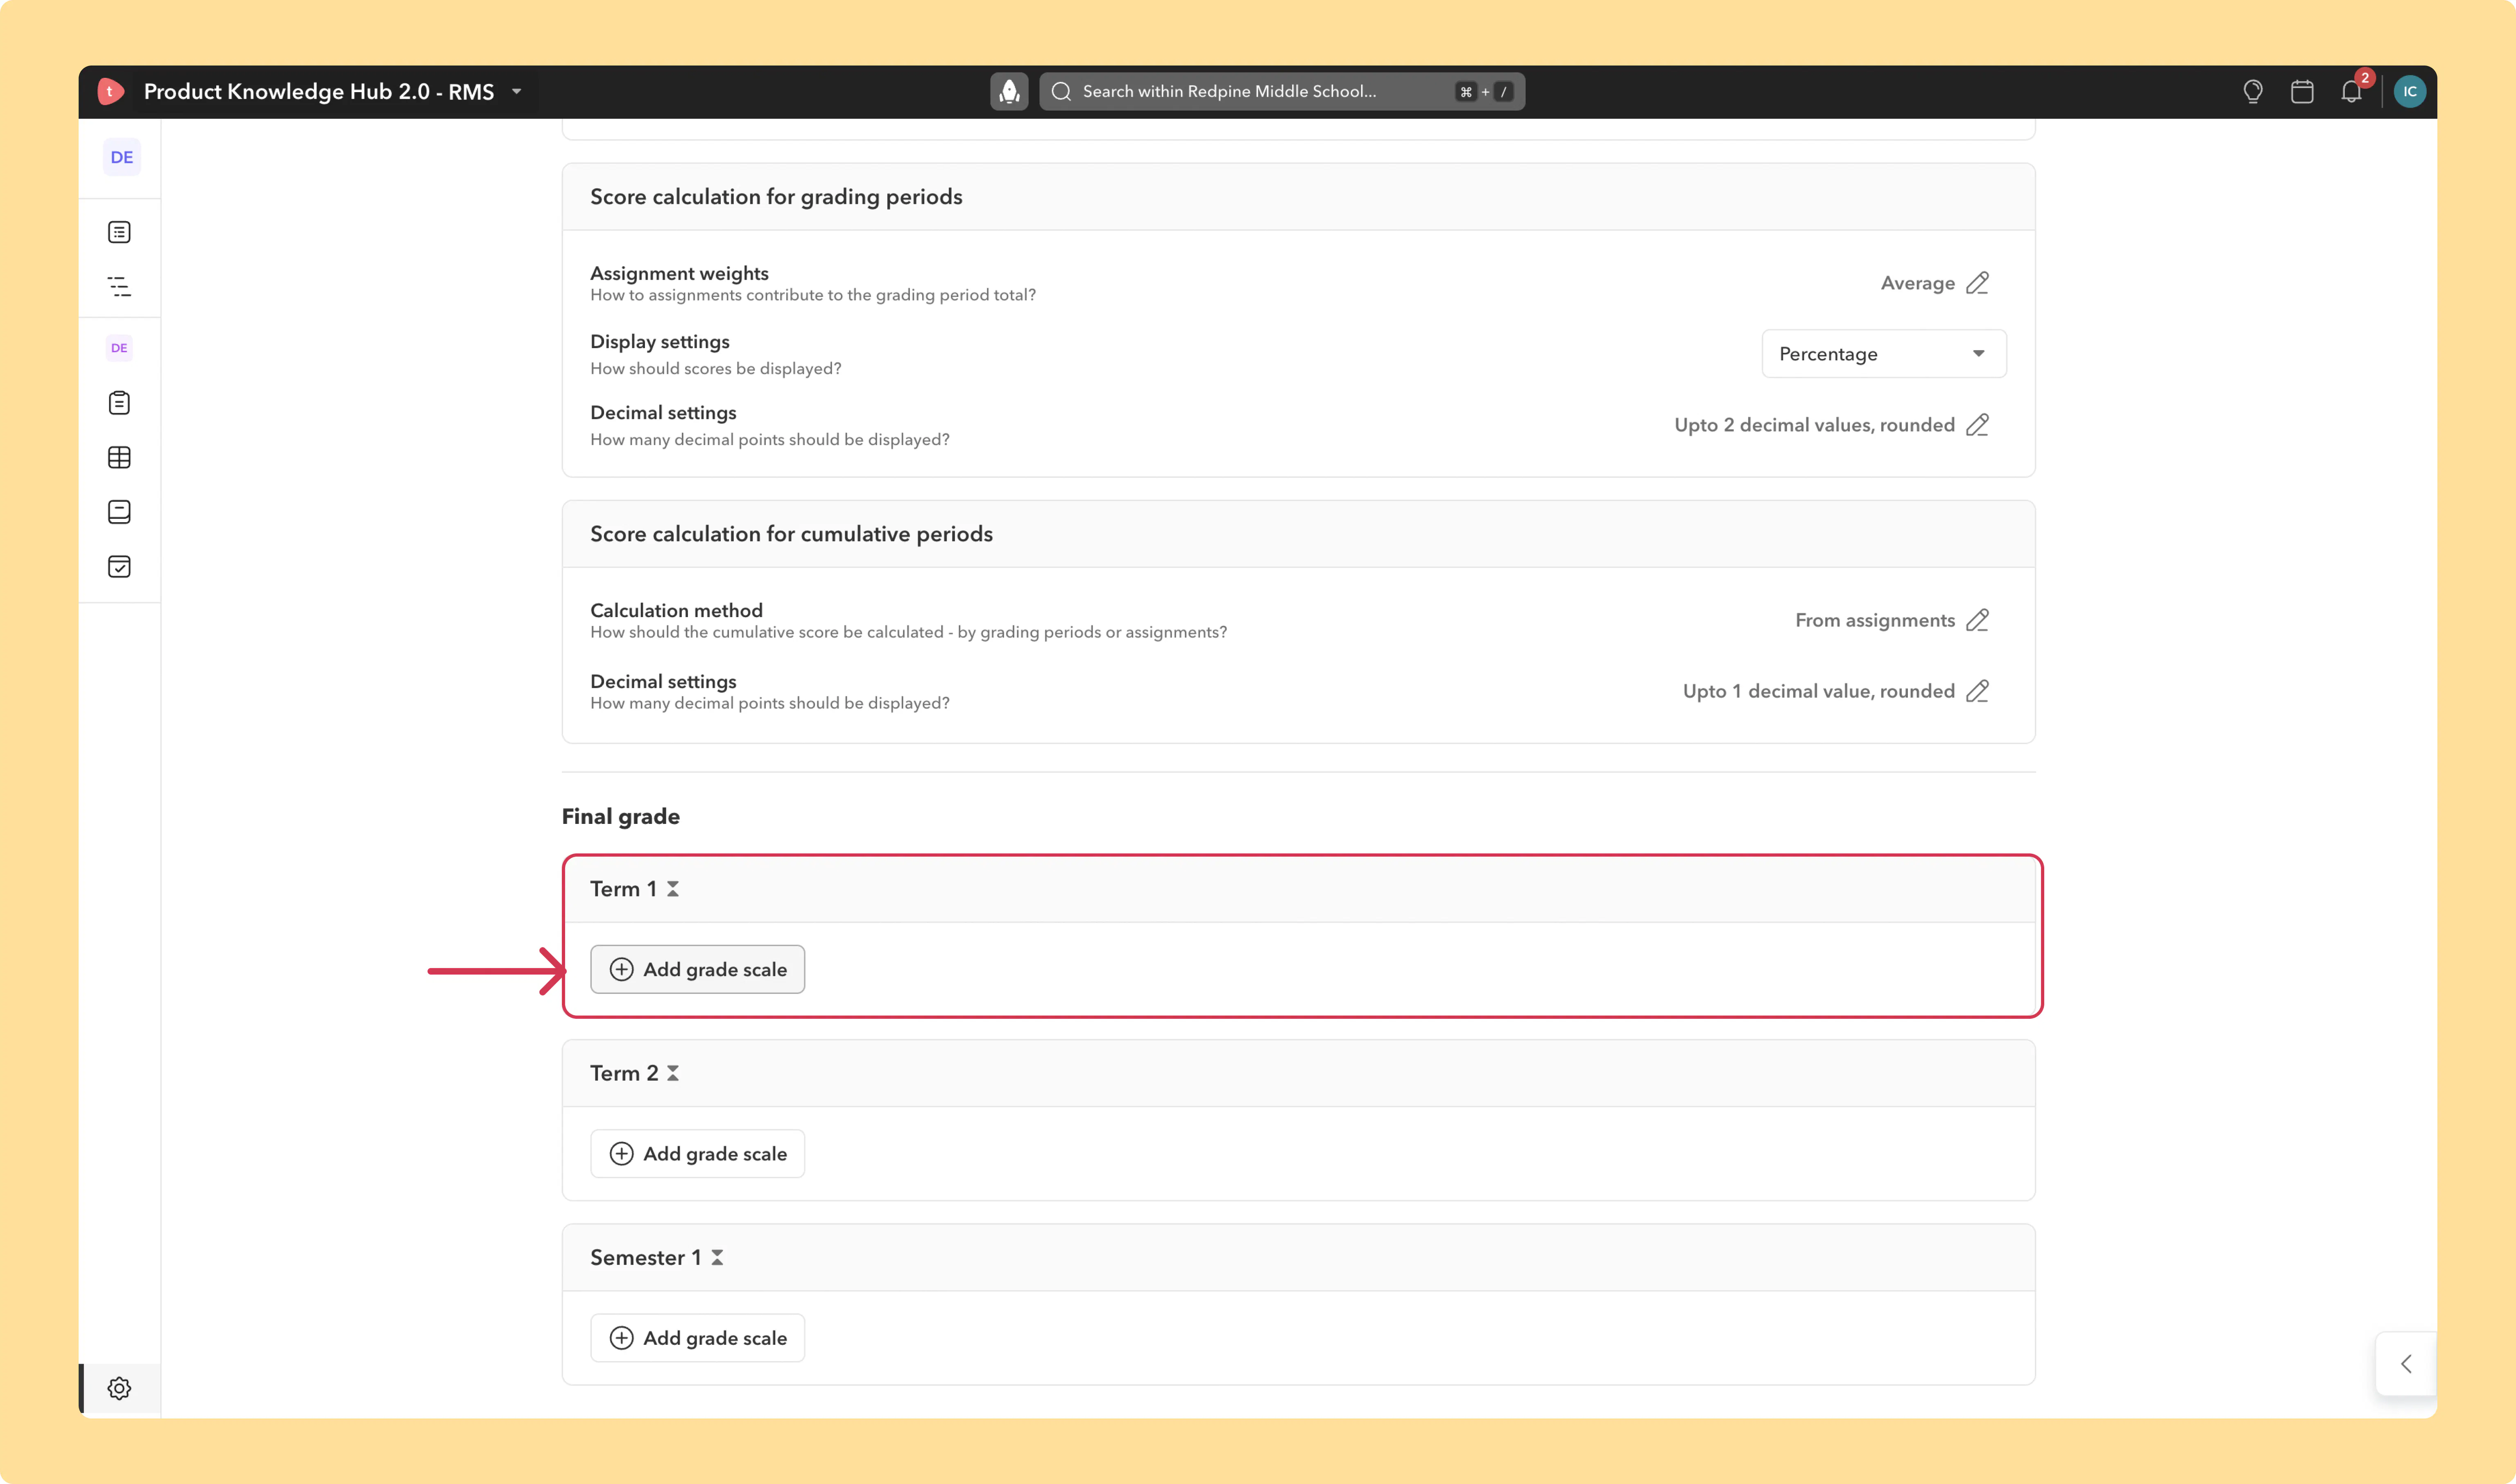This screenshot has width=2516, height=1484.
Task: Expand the side panel with the left chevron
Action: tap(2406, 1364)
